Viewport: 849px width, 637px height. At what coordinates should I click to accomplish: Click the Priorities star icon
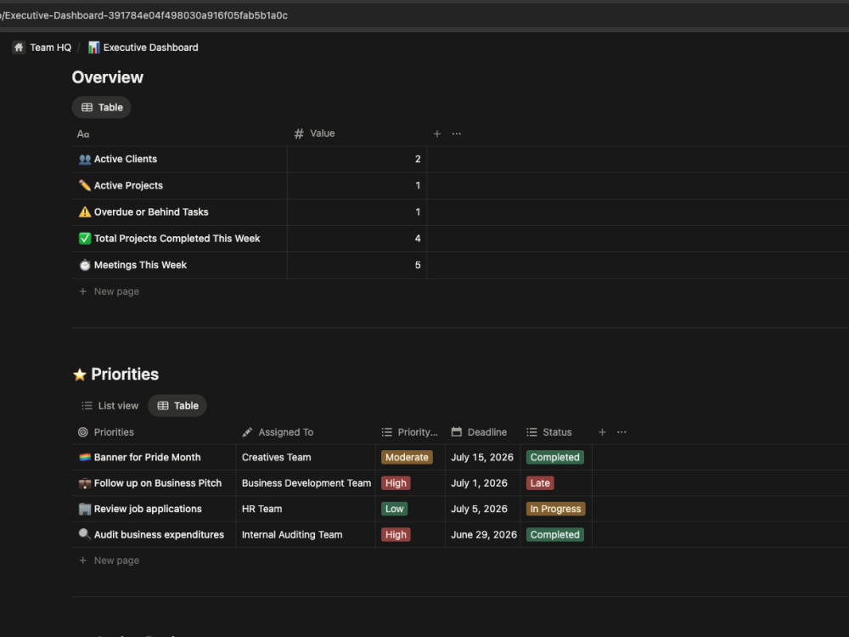click(x=80, y=375)
